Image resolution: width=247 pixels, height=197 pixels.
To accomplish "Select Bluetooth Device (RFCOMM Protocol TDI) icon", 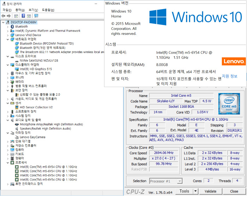I will 17,44.
